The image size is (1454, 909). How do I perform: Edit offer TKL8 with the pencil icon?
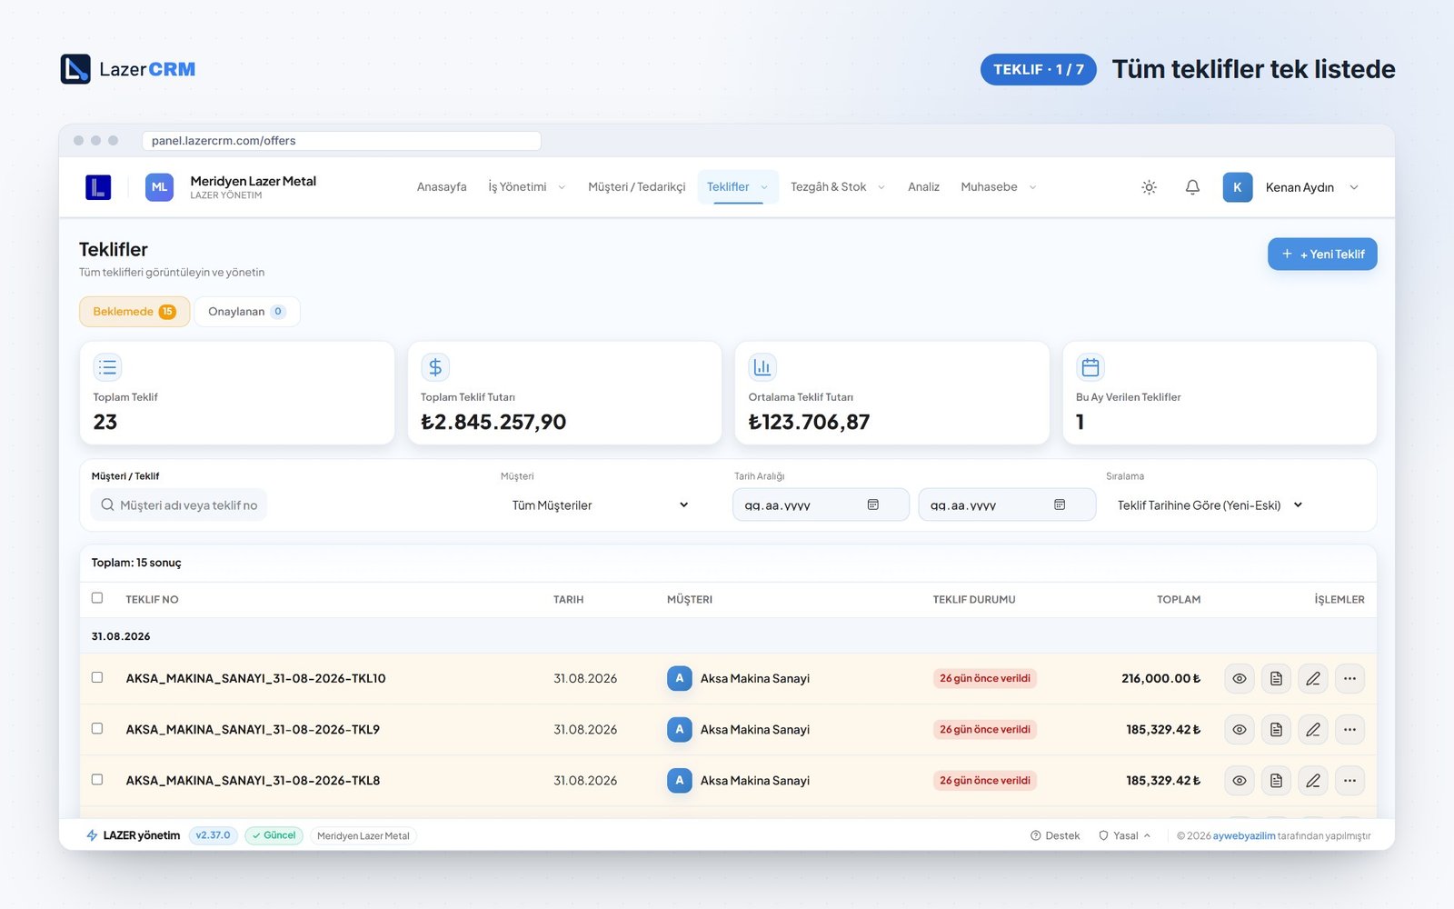point(1313,781)
